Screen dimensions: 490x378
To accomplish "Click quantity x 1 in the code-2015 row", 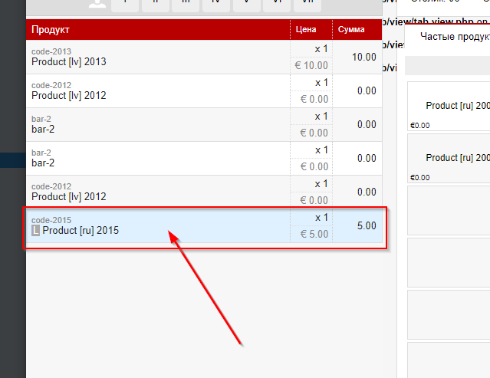I will [321, 217].
